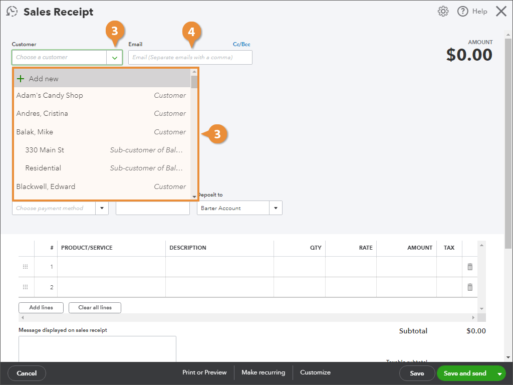Expand the payment method dropdown
The width and height of the screenshot is (513, 385).
click(x=102, y=208)
